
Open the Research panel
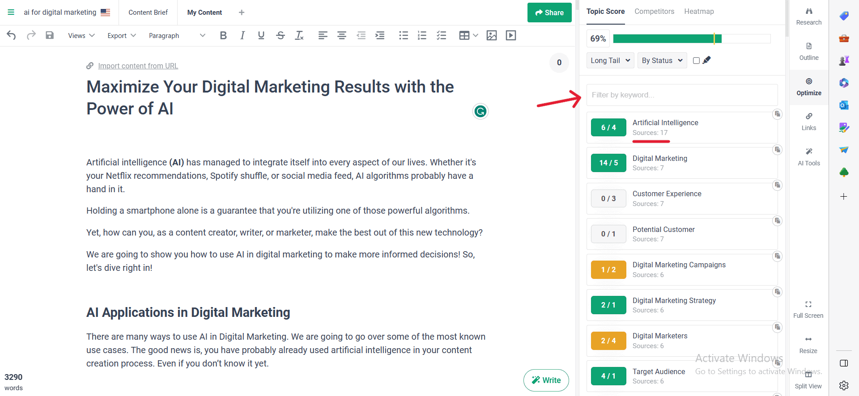click(x=809, y=17)
